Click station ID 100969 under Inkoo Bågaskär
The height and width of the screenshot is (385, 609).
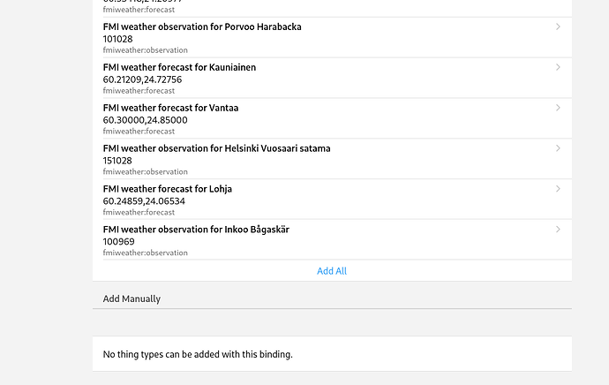tap(118, 242)
